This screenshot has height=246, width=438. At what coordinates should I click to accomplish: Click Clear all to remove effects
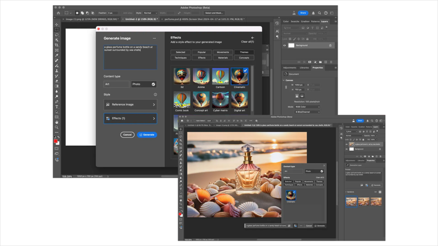tap(247, 41)
